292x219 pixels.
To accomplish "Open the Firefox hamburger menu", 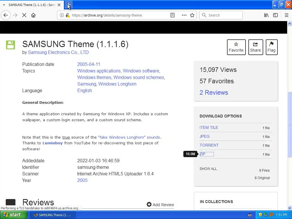I will coord(287,15).
